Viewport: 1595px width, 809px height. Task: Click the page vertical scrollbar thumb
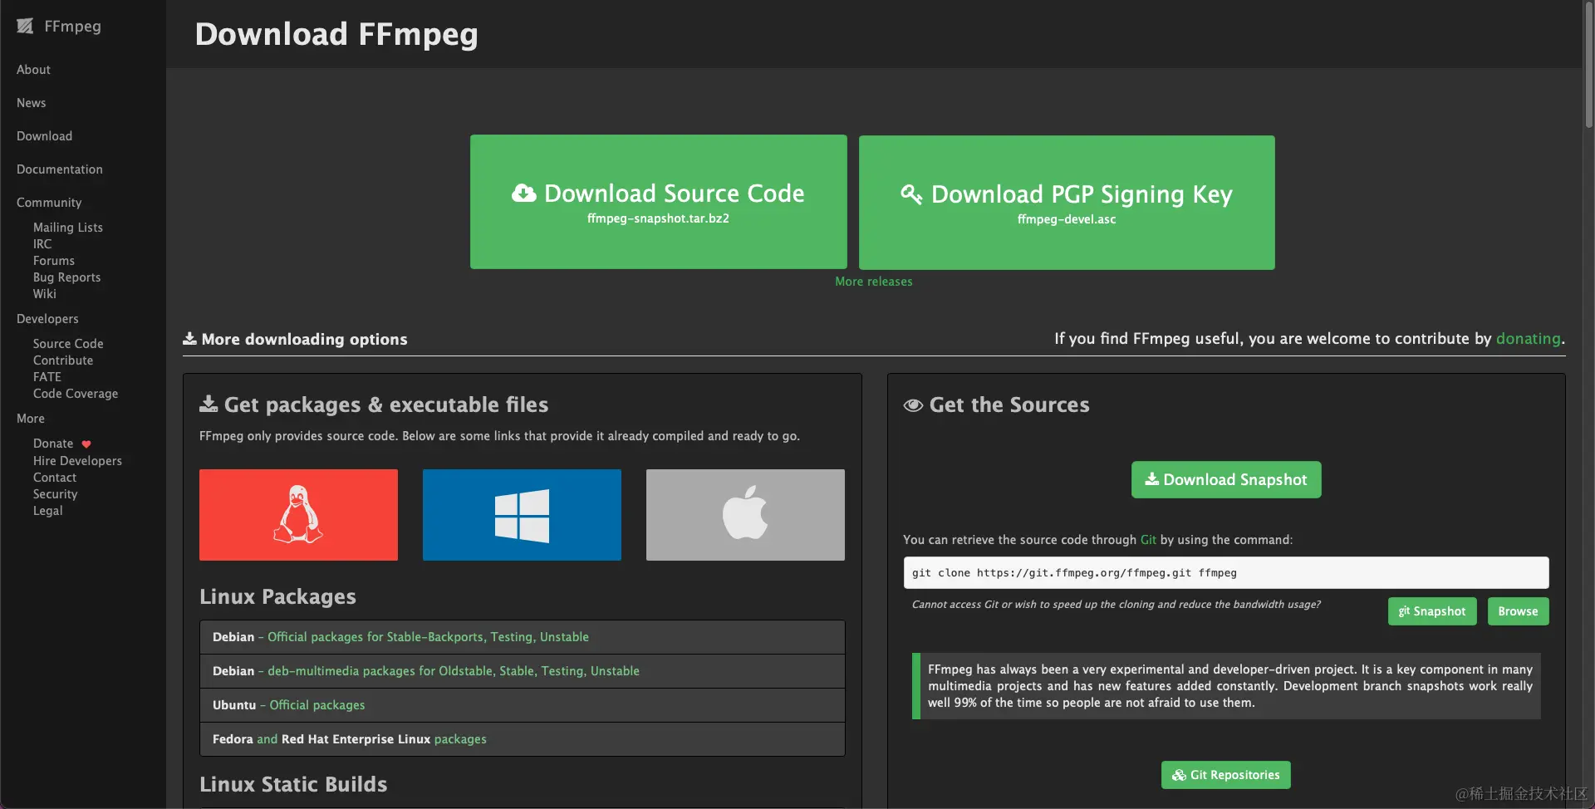click(1588, 66)
